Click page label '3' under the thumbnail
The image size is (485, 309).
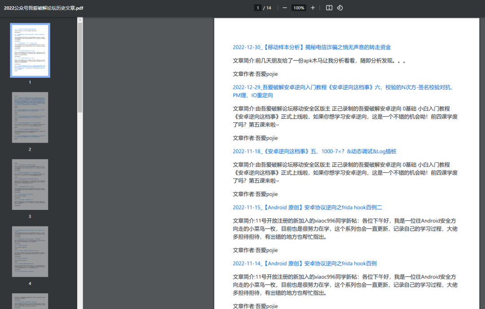point(30,216)
